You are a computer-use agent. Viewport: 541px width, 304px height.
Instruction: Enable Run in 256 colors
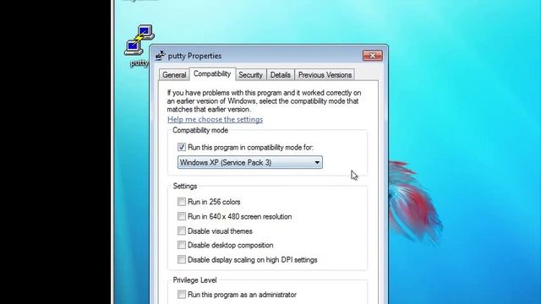tap(182, 202)
